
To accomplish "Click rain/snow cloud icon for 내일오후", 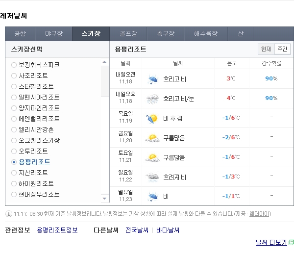I will (152, 99).
